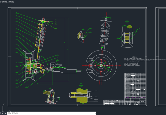
Task: Click the command line drag grip handle
Action: click(x=1, y=113)
